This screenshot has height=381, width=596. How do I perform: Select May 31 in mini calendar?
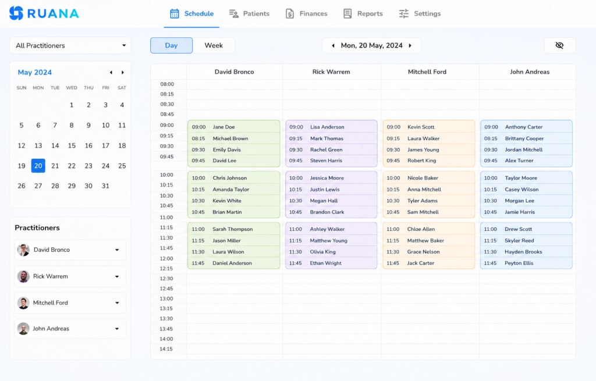(105, 186)
